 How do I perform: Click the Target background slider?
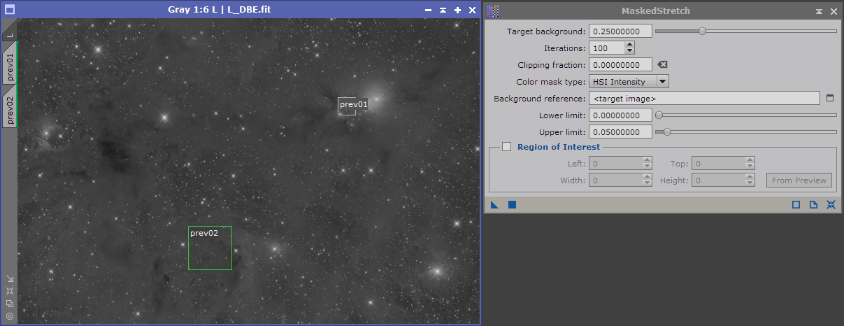pyautogui.click(x=745, y=31)
